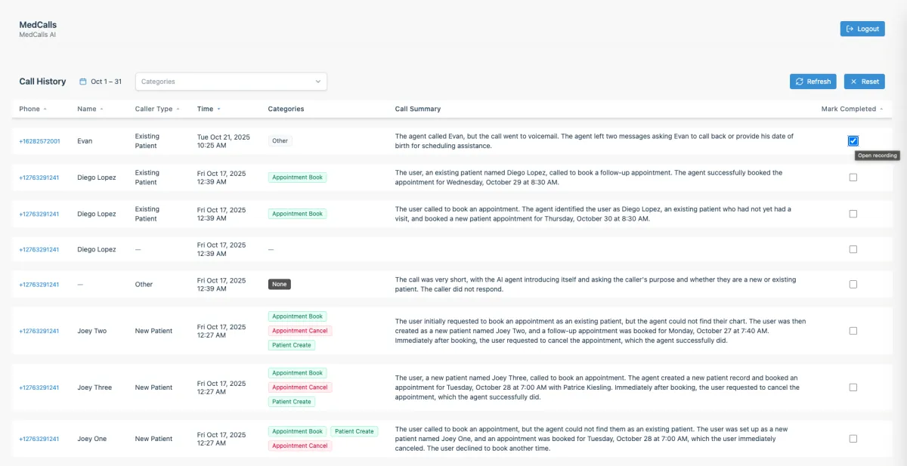
Task: Click the Caller Type sort arrow
Action: (x=177, y=109)
